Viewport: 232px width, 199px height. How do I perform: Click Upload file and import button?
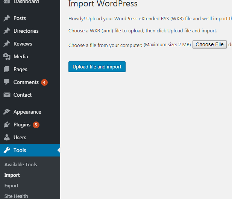tap(97, 67)
